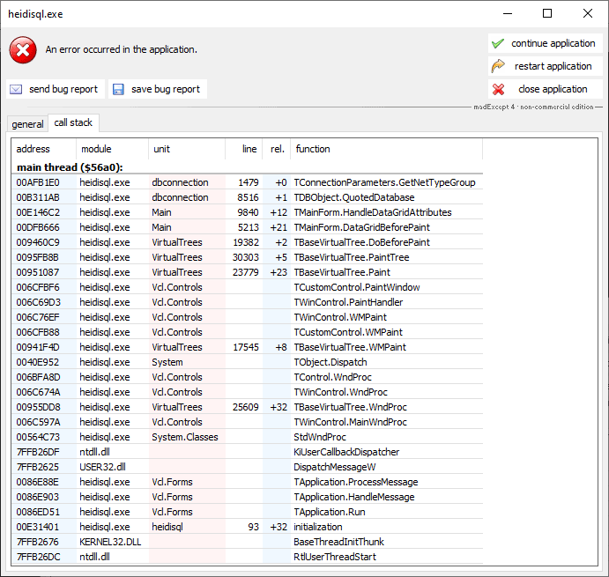This screenshot has width=609, height=577.
Task: Click address 006C674A
Action: pyautogui.click(x=38, y=392)
